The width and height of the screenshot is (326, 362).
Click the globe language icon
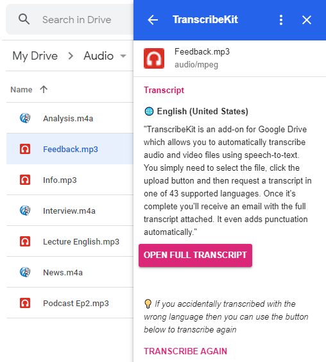pyautogui.click(x=149, y=111)
